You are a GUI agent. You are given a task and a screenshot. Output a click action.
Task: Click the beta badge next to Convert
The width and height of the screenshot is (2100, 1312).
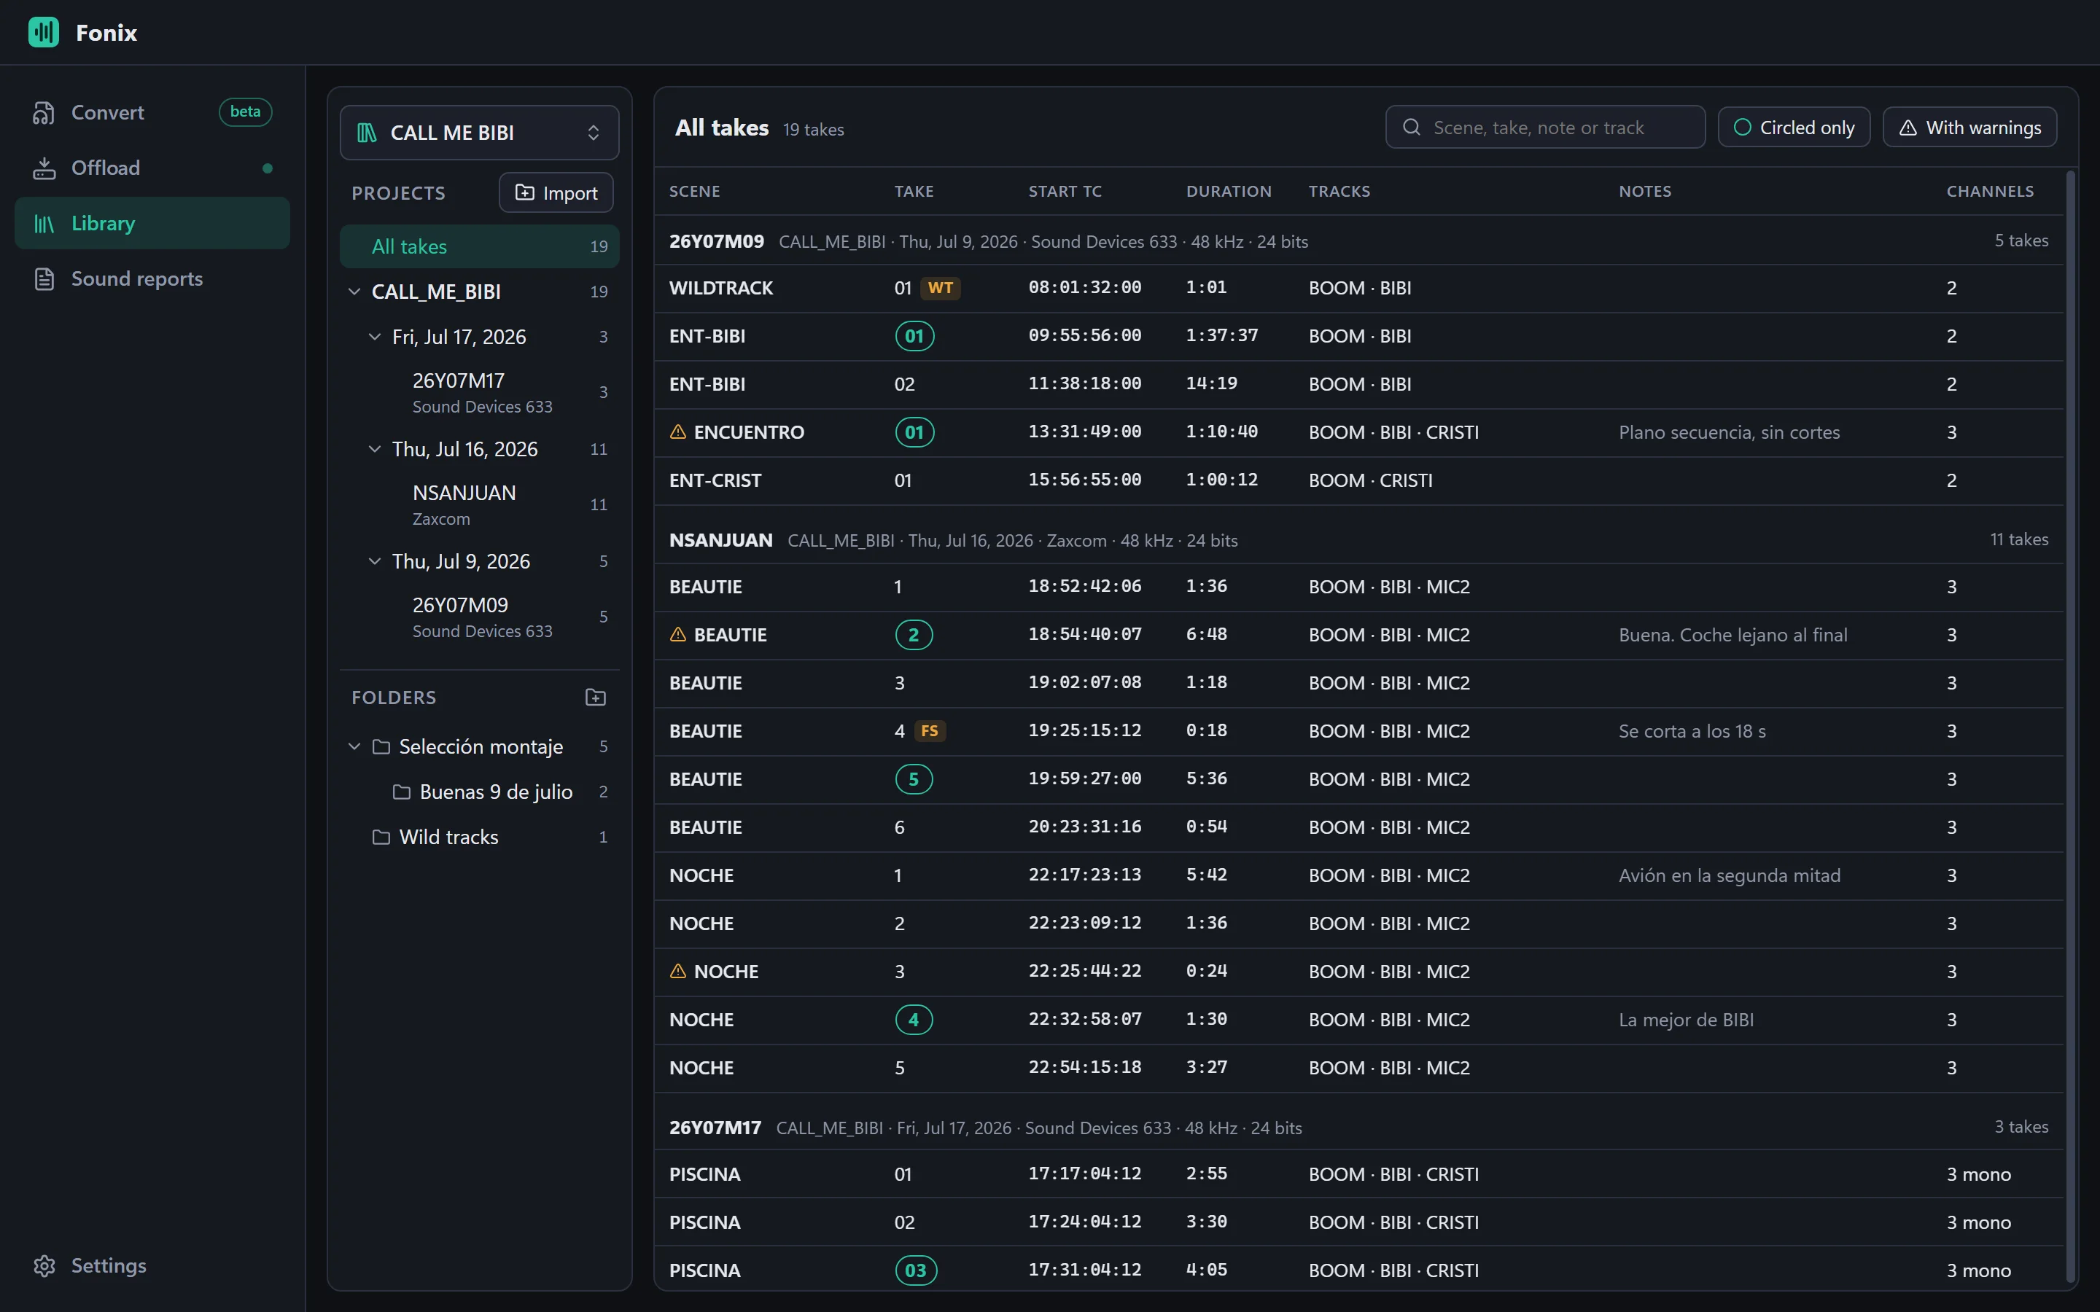point(246,112)
